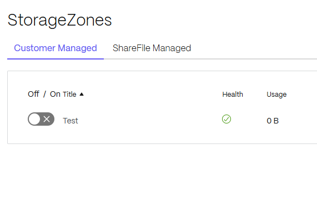Click the "Off" label in header
Image resolution: width=317 pixels, height=208 pixels.
coord(33,94)
